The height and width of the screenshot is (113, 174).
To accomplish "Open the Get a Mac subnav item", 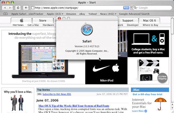I will [x=33, y=25].
